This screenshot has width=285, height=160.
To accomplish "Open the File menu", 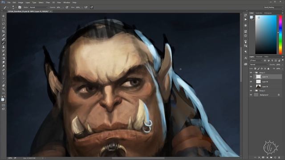I will coord(9,3).
